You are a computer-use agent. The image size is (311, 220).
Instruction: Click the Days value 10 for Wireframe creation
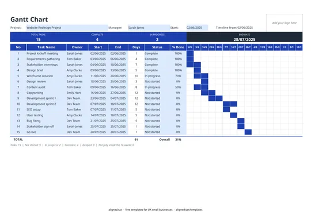(x=136, y=76)
